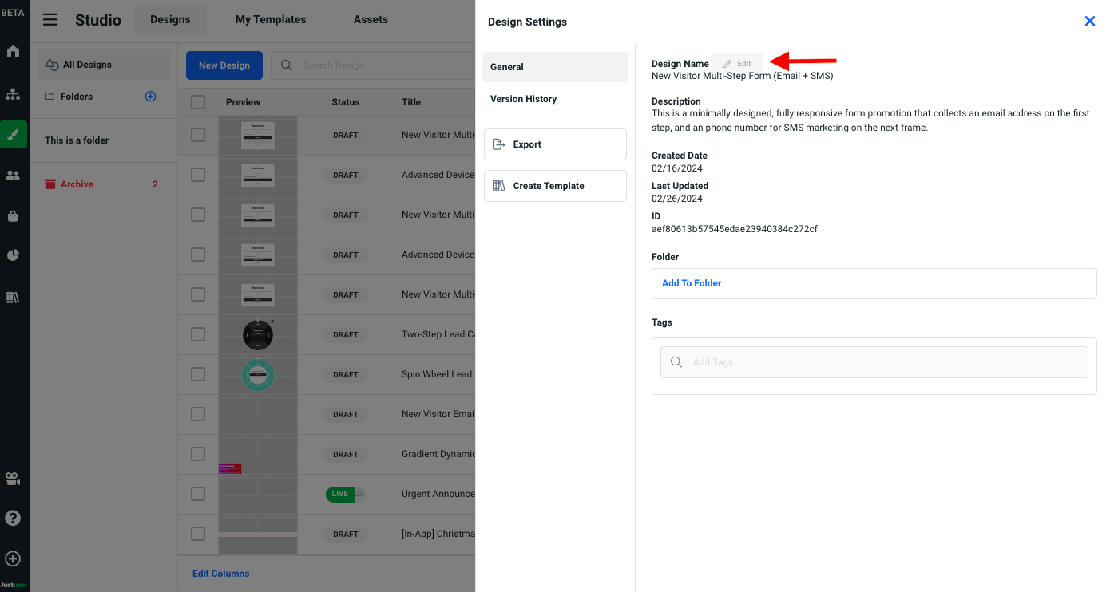1110x592 pixels.
Task: Click the home icon in left sidebar
Action: tap(13, 52)
